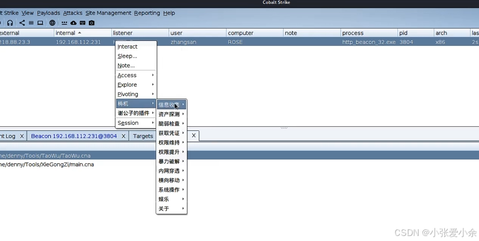Select the XieGongZi/main.cna script row
Viewport: 479px width, 241px height.
239,164
